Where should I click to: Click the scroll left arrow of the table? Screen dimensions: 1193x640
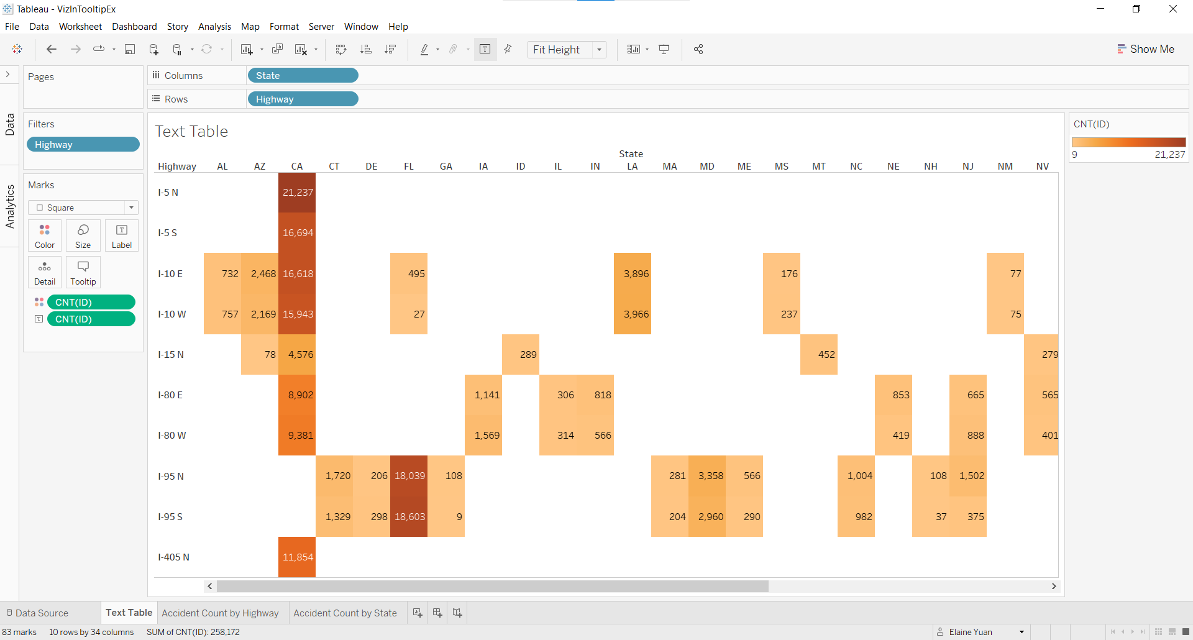[210, 586]
